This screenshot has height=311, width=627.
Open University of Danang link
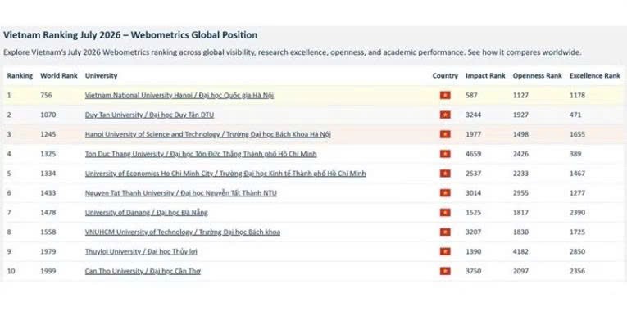tap(147, 213)
